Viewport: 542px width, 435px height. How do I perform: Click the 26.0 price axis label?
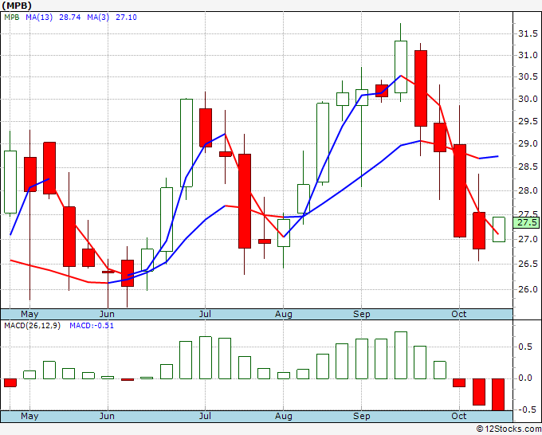[528, 289]
